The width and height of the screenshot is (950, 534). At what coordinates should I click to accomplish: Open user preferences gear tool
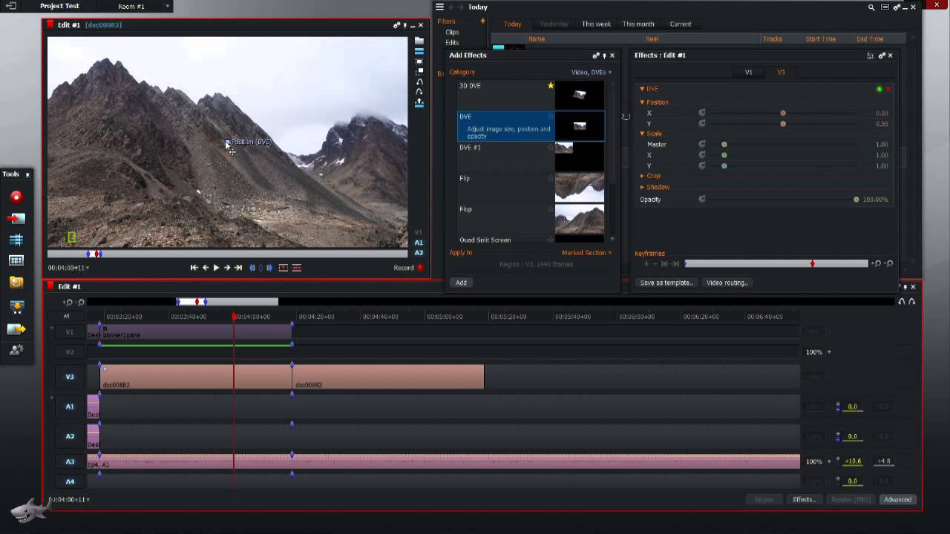click(16, 350)
